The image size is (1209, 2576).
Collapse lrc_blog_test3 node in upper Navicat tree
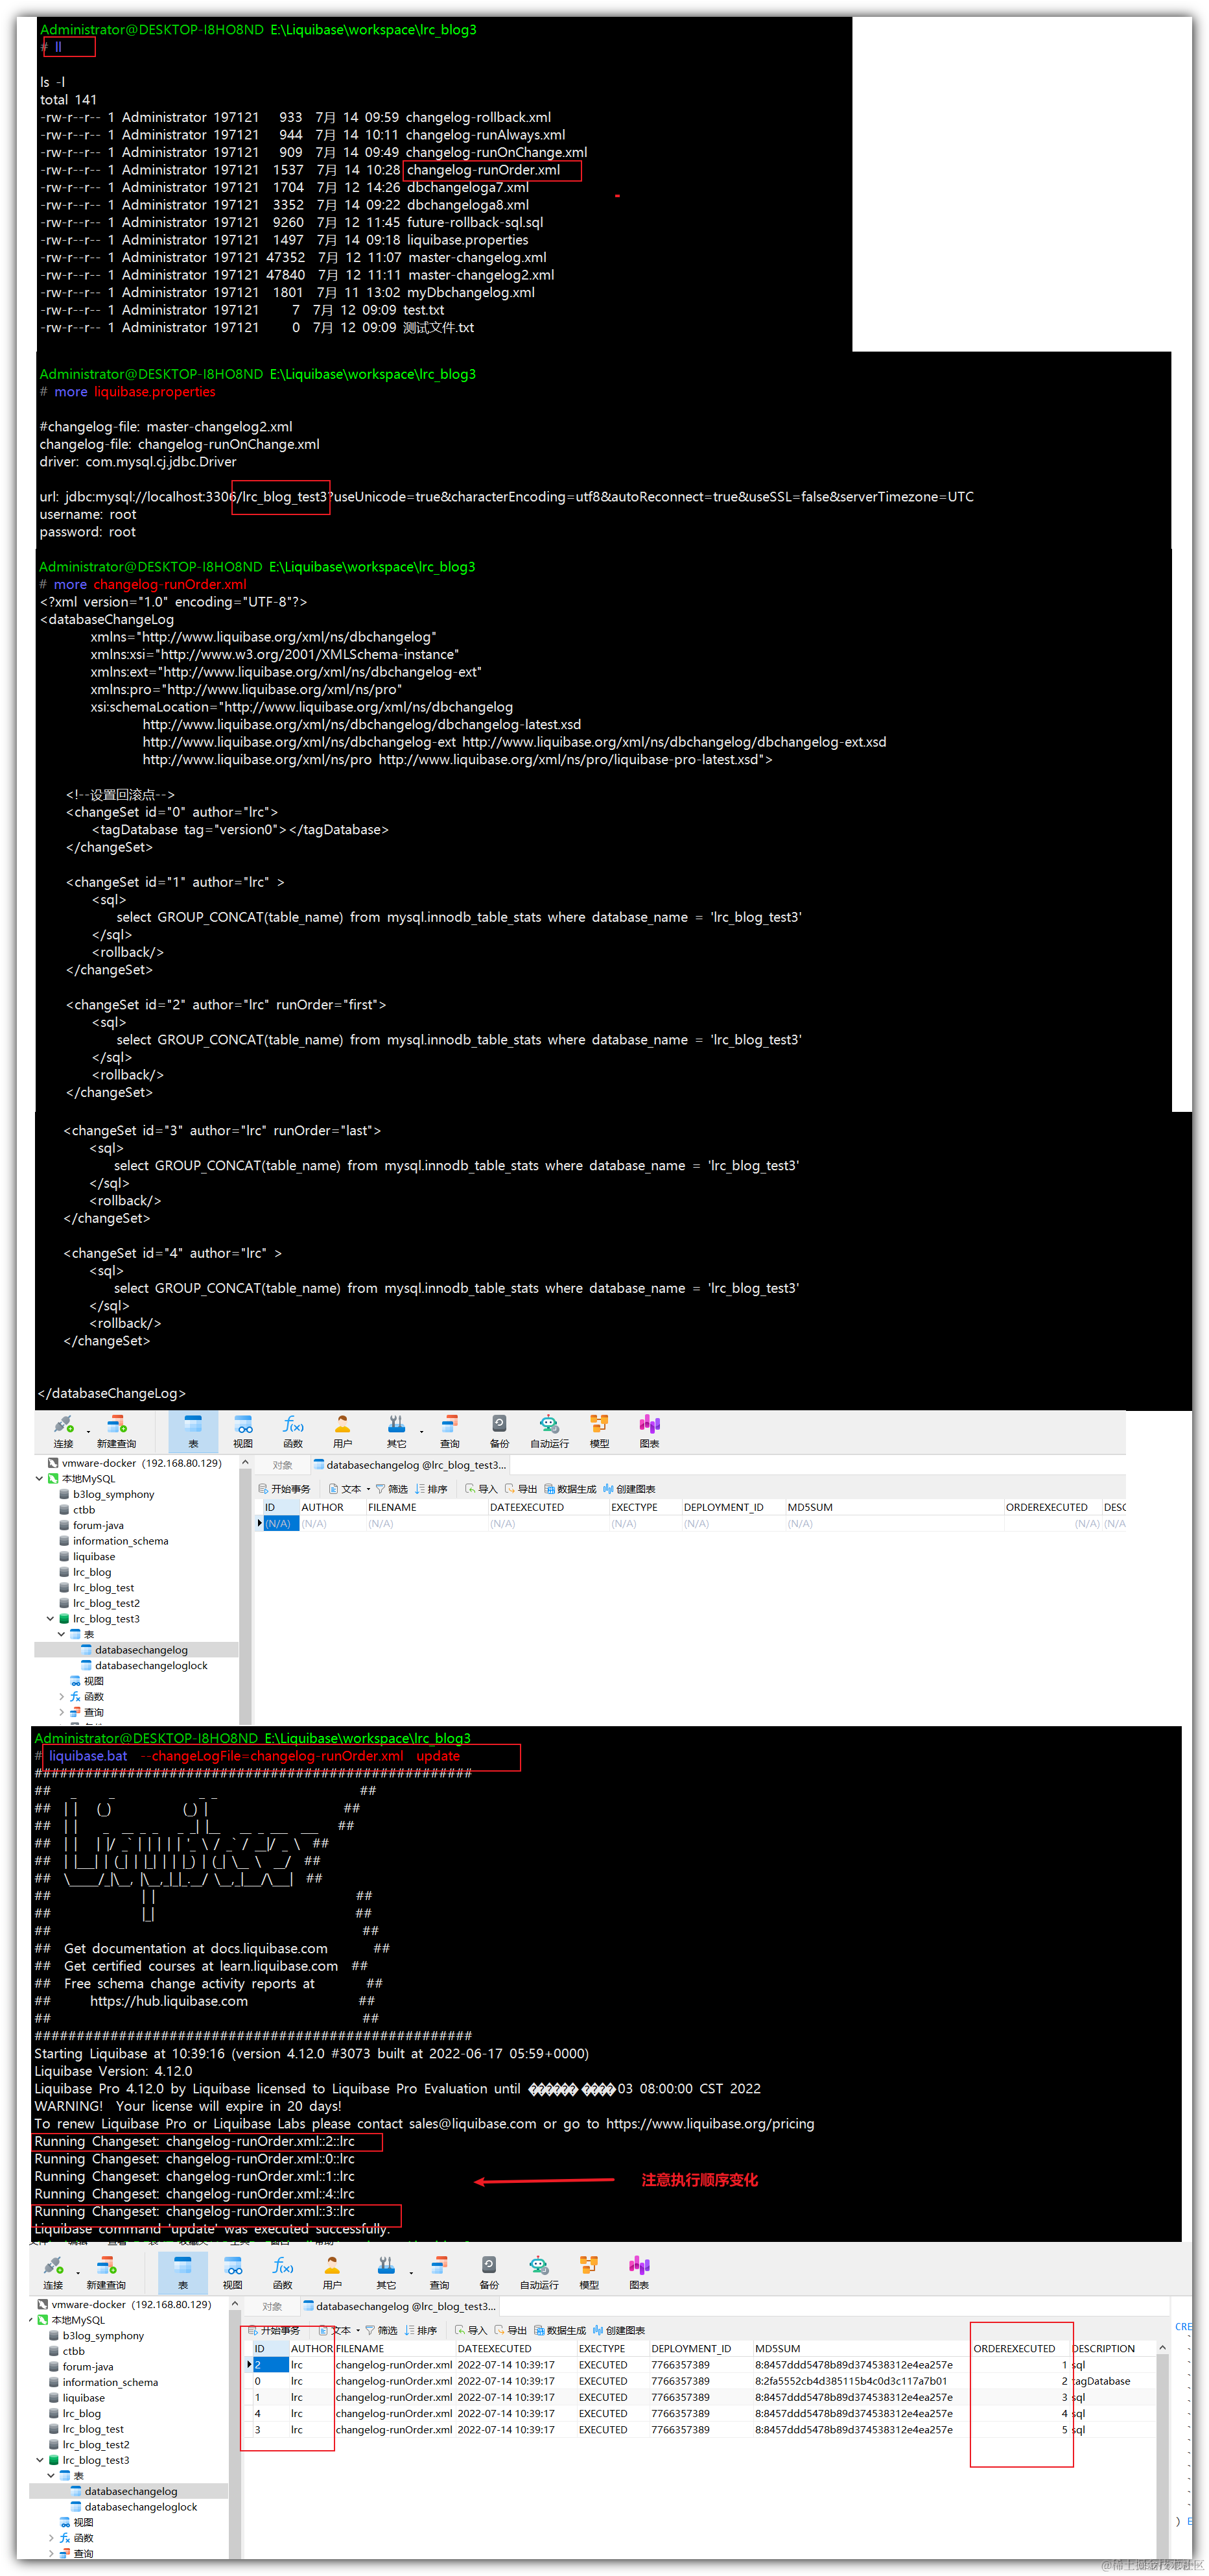[x=51, y=1618]
